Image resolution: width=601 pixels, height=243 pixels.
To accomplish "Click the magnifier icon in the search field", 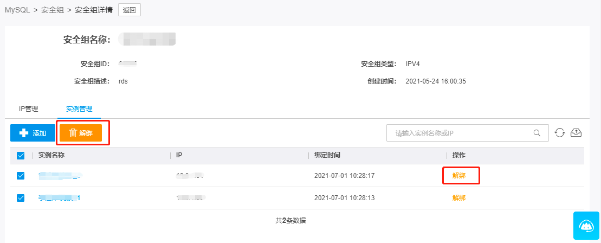I will 537,133.
